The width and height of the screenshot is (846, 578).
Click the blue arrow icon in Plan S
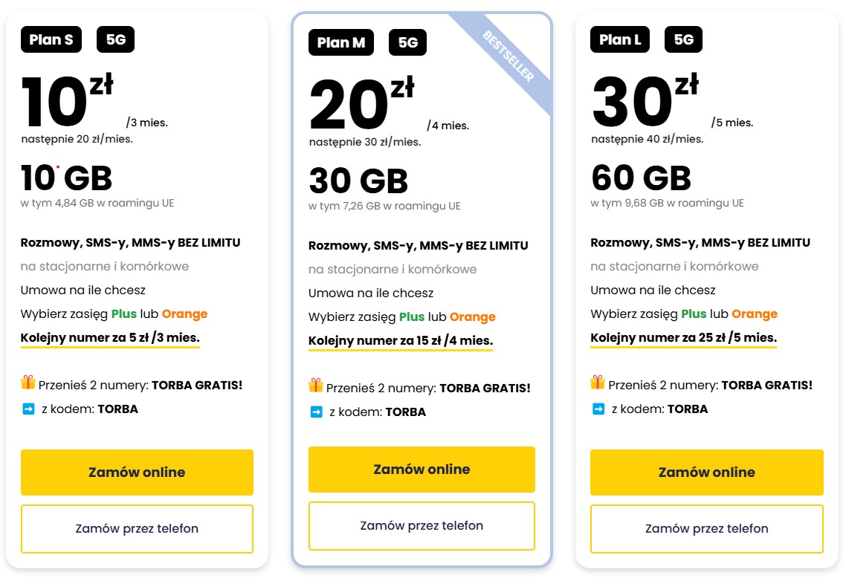pyautogui.click(x=29, y=409)
